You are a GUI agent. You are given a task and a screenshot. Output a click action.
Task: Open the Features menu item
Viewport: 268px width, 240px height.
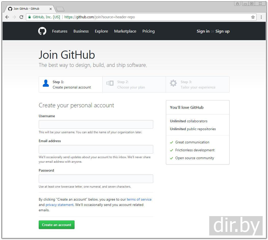(60, 31)
